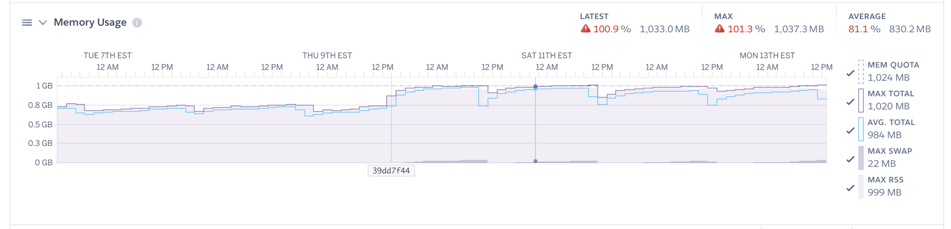Viewport: 951px width, 229px height.
Task: Uncheck the MAX TOTAL series checkmark
Action: click(850, 102)
